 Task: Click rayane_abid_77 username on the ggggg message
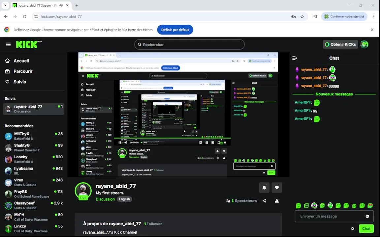pos(314,86)
